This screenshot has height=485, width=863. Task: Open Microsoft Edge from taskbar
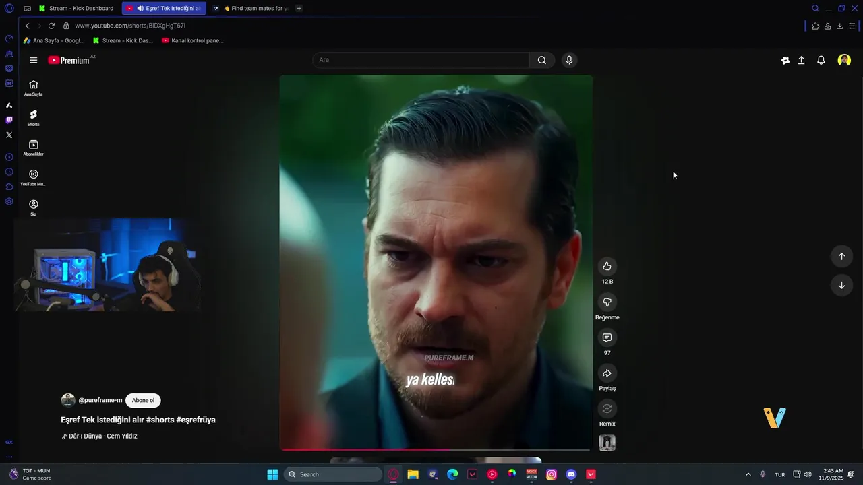tap(452, 474)
